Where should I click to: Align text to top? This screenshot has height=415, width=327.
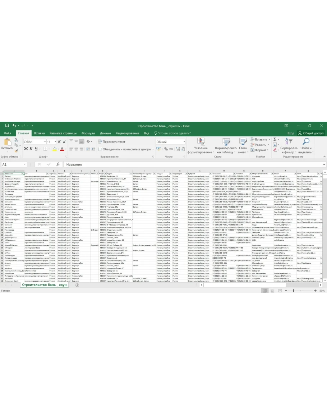coord(71,142)
